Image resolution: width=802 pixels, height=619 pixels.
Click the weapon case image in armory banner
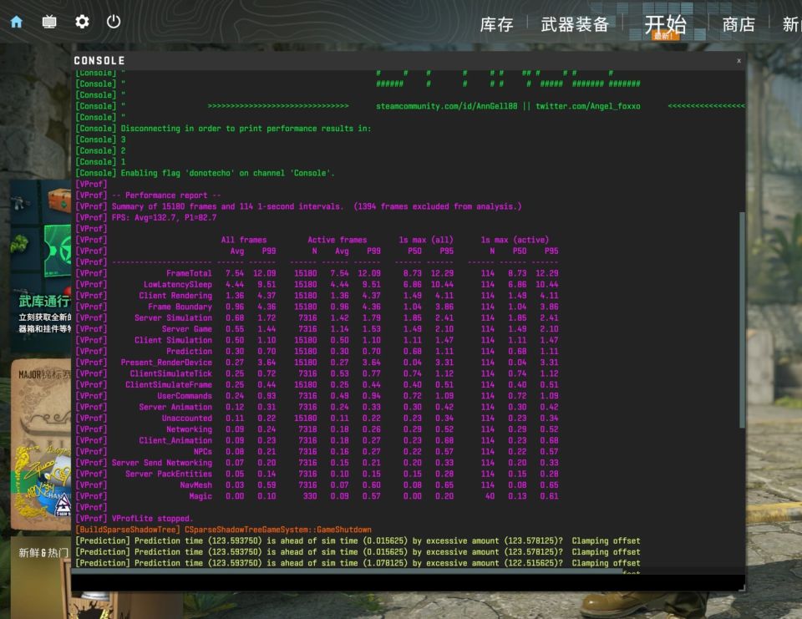59,200
